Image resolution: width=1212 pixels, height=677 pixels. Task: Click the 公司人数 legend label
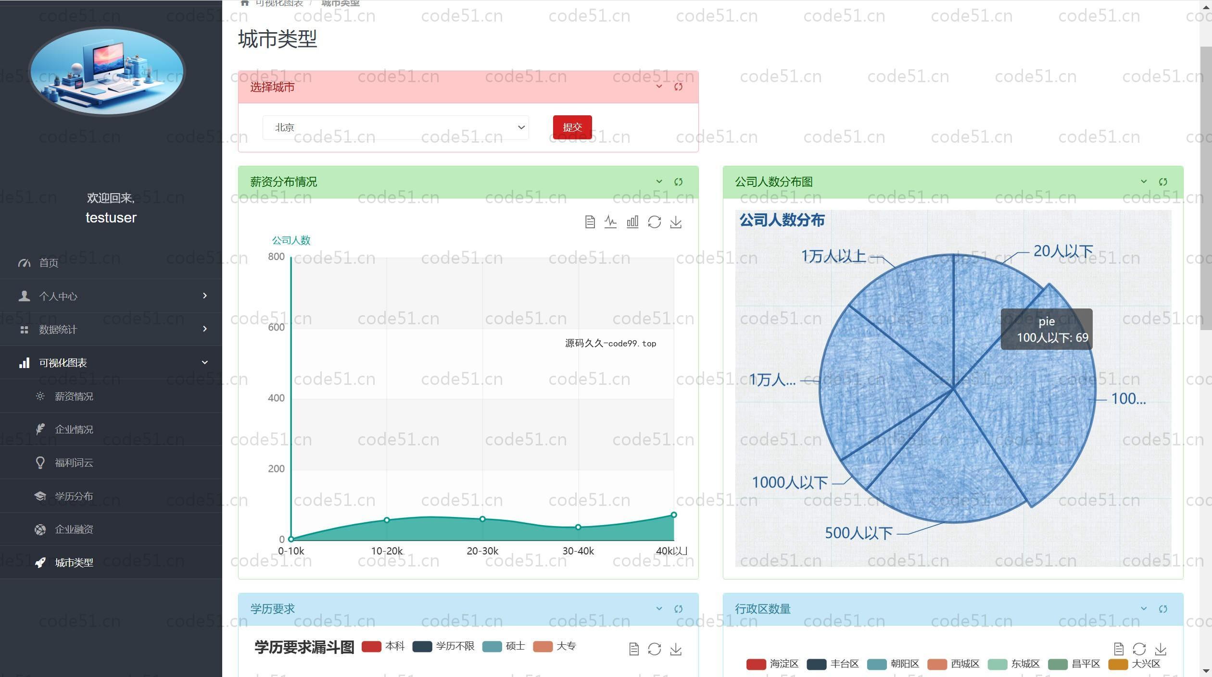[291, 240]
